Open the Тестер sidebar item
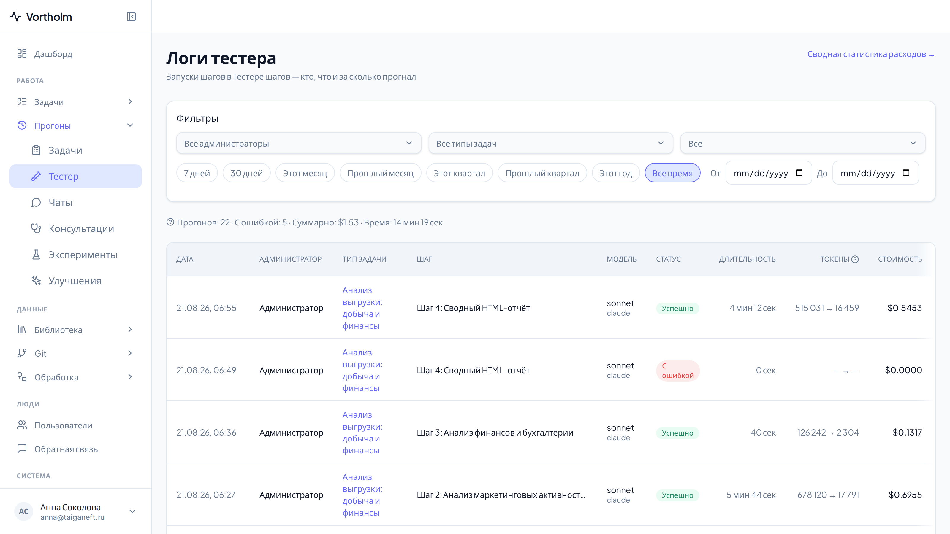 coord(76,176)
